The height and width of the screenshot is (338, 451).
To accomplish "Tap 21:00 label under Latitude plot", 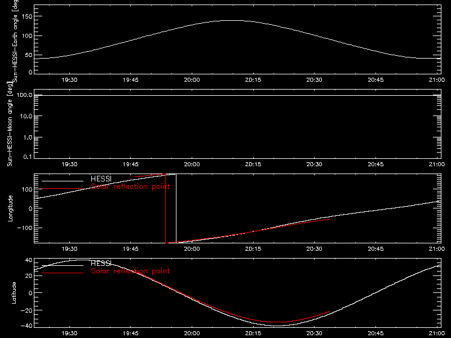I will 436,333.
